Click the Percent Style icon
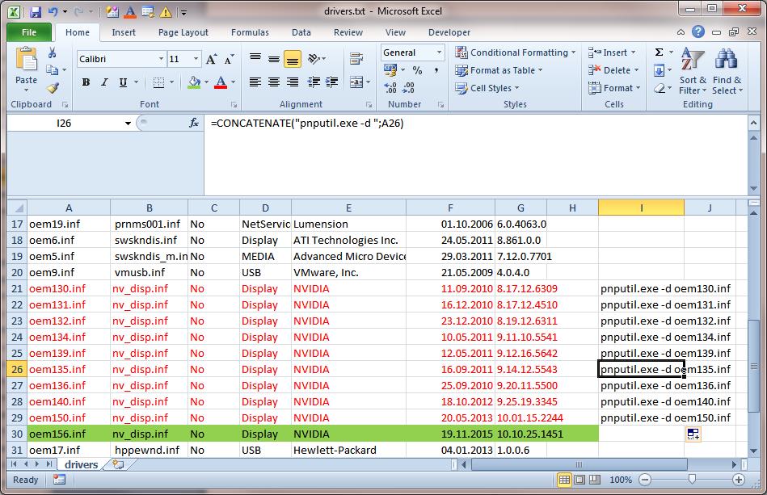Screen dimensions: 767x495 coord(417,70)
